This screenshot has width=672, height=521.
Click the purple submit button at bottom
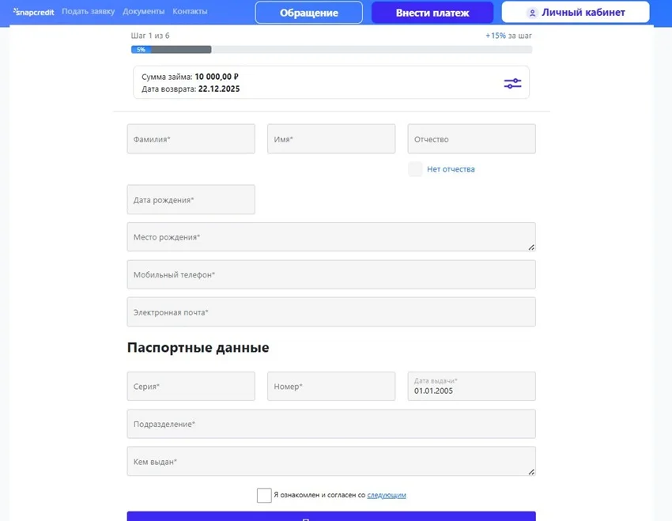click(331, 516)
